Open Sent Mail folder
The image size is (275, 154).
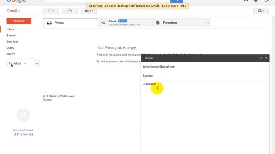click(x=12, y=41)
